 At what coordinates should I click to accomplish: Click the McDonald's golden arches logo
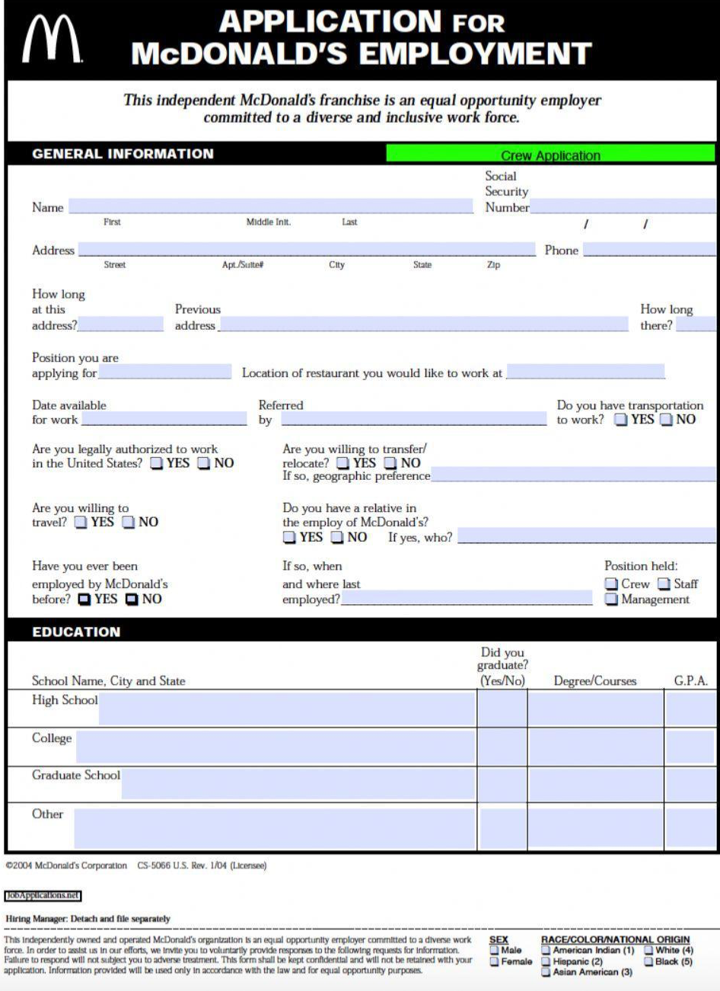pos(51,39)
